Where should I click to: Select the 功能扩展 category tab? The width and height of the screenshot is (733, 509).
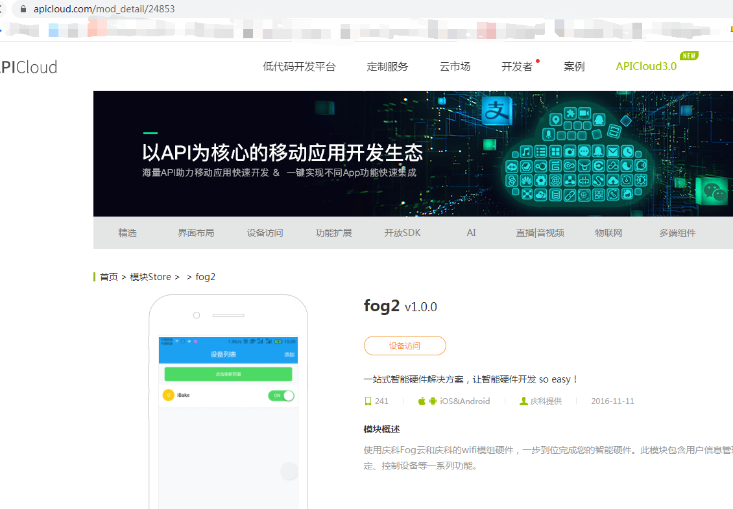click(333, 233)
